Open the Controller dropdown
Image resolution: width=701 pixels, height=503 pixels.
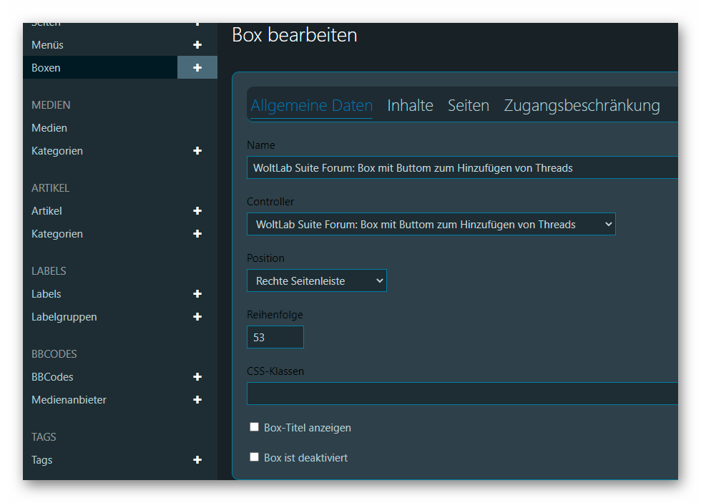coord(431,224)
